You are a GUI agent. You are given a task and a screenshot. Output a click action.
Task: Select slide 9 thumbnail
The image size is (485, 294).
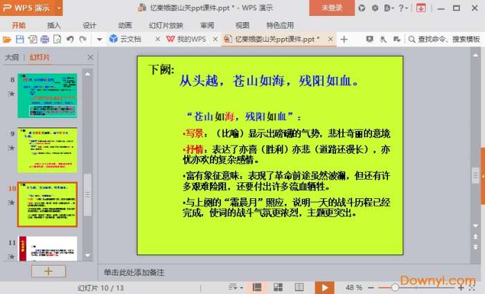coord(47,150)
